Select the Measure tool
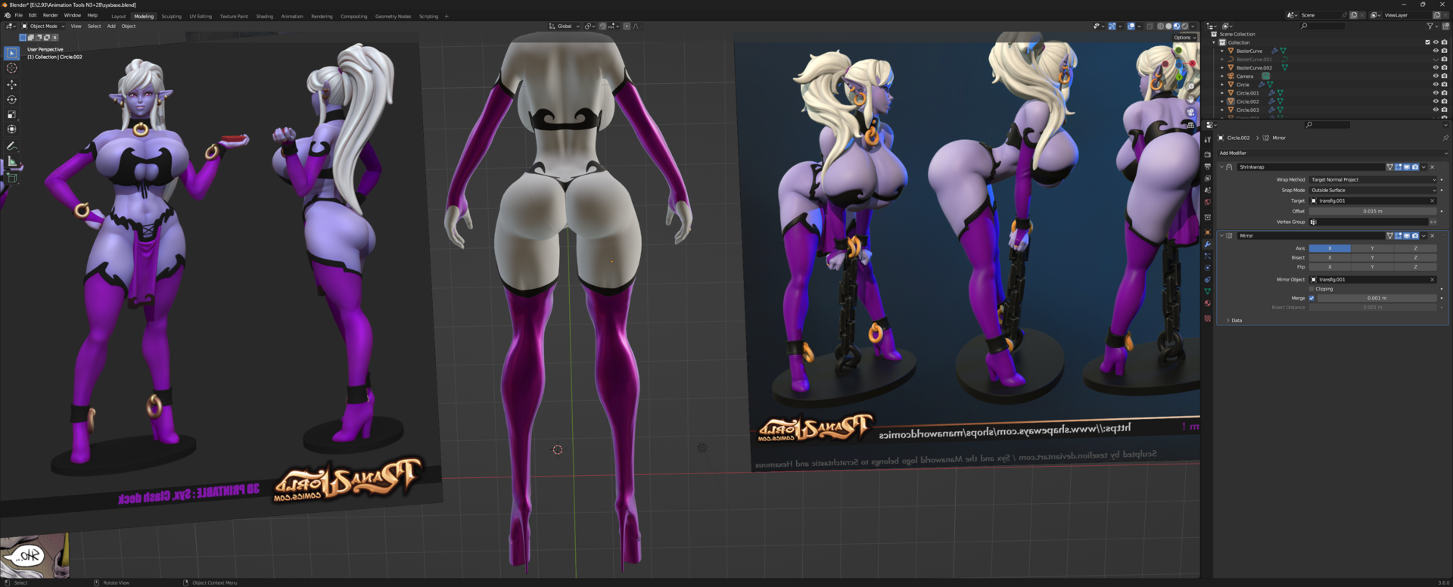Screen dimensions: 1453x587 11,161
